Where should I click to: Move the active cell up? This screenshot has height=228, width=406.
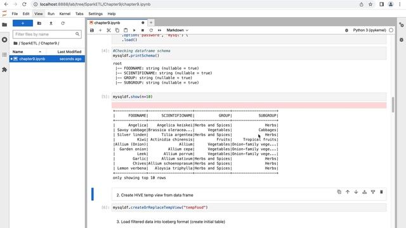348,192
